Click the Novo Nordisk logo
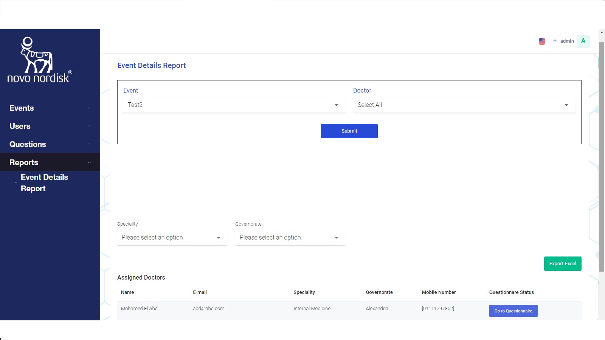 point(39,60)
